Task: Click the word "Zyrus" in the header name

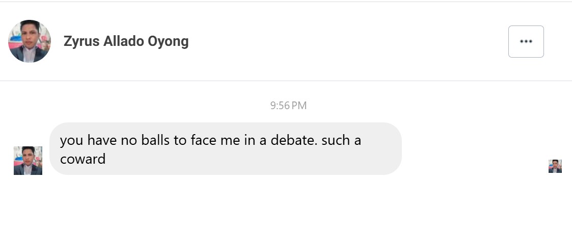Action: (81, 41)
